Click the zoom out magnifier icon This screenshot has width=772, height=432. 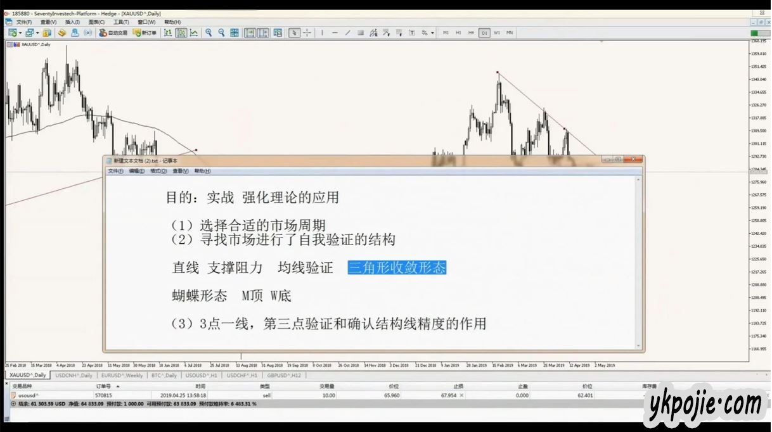coord(221,33)
